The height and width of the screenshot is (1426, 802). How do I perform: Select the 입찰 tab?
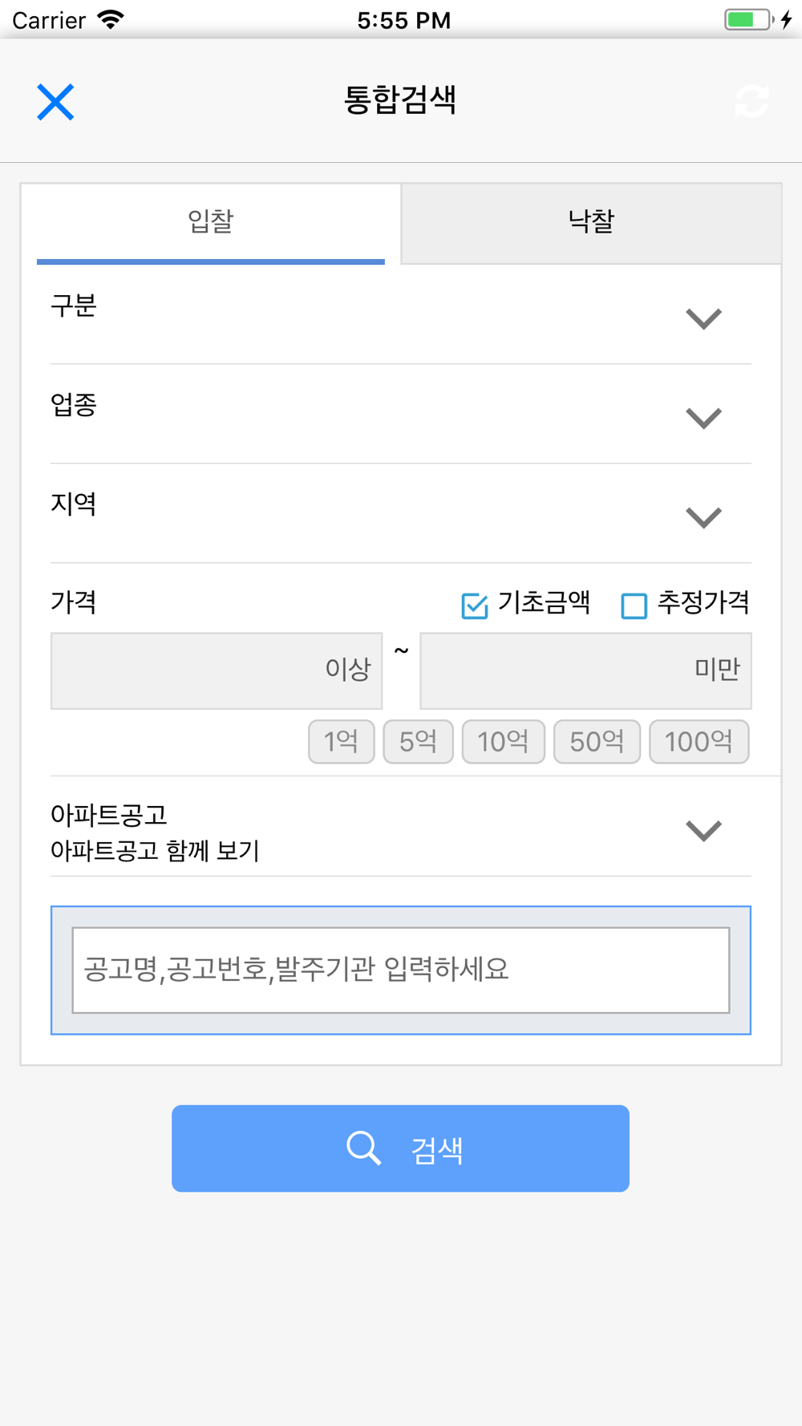[211, 223]
